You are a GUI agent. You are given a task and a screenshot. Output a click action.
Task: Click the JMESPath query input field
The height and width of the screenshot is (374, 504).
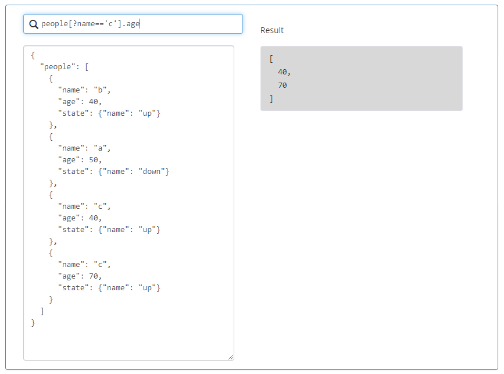click(133, 24)
